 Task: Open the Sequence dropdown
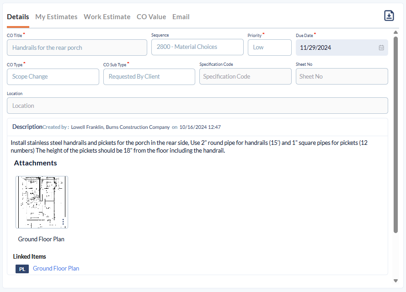click(198, 47)
